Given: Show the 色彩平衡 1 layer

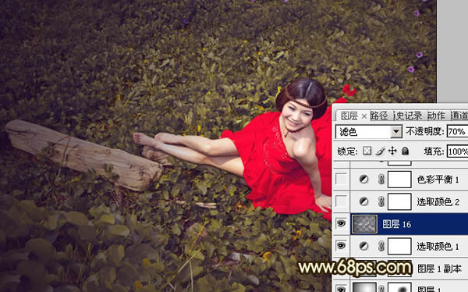Looking at the screenshot, I should tap(341, 179).
